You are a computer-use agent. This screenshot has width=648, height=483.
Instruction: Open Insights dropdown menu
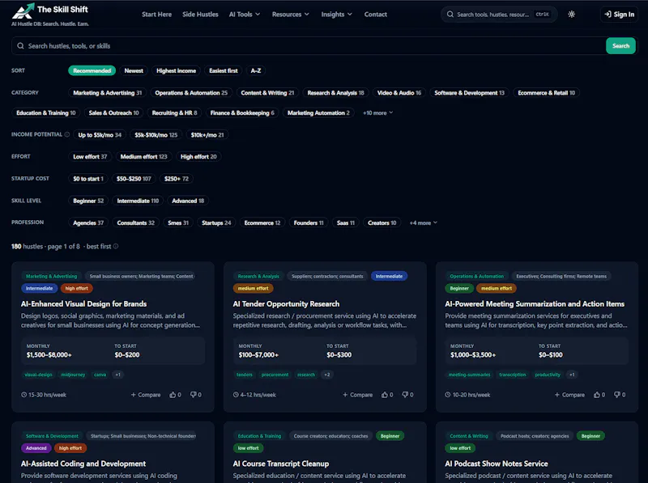pos(336,15)
